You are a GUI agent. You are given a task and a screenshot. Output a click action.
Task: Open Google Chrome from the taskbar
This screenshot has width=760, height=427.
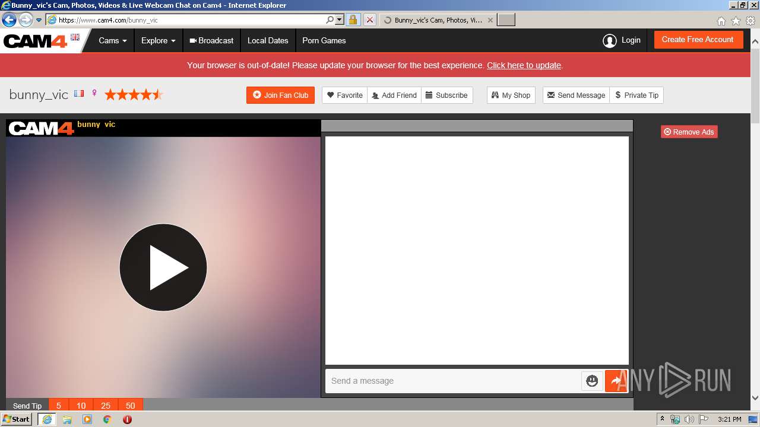(x=107, y=419)
